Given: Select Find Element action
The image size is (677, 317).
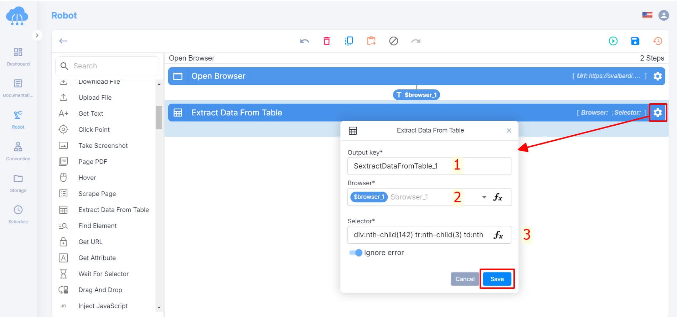Looking at the screenshot, I should coord(97,226).
